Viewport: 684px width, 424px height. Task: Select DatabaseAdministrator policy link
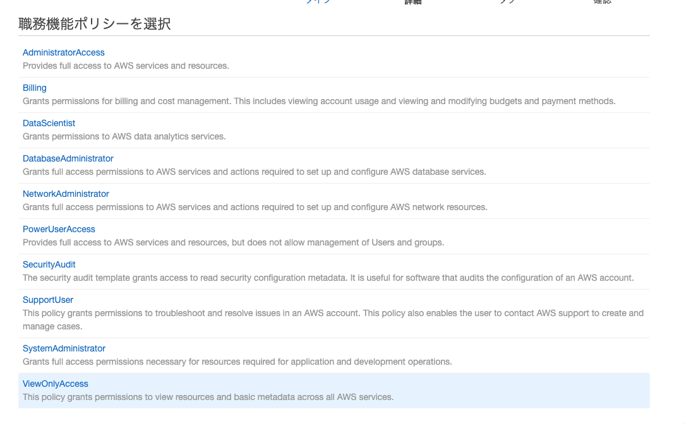pyautogui.click(x=68, y=158)
